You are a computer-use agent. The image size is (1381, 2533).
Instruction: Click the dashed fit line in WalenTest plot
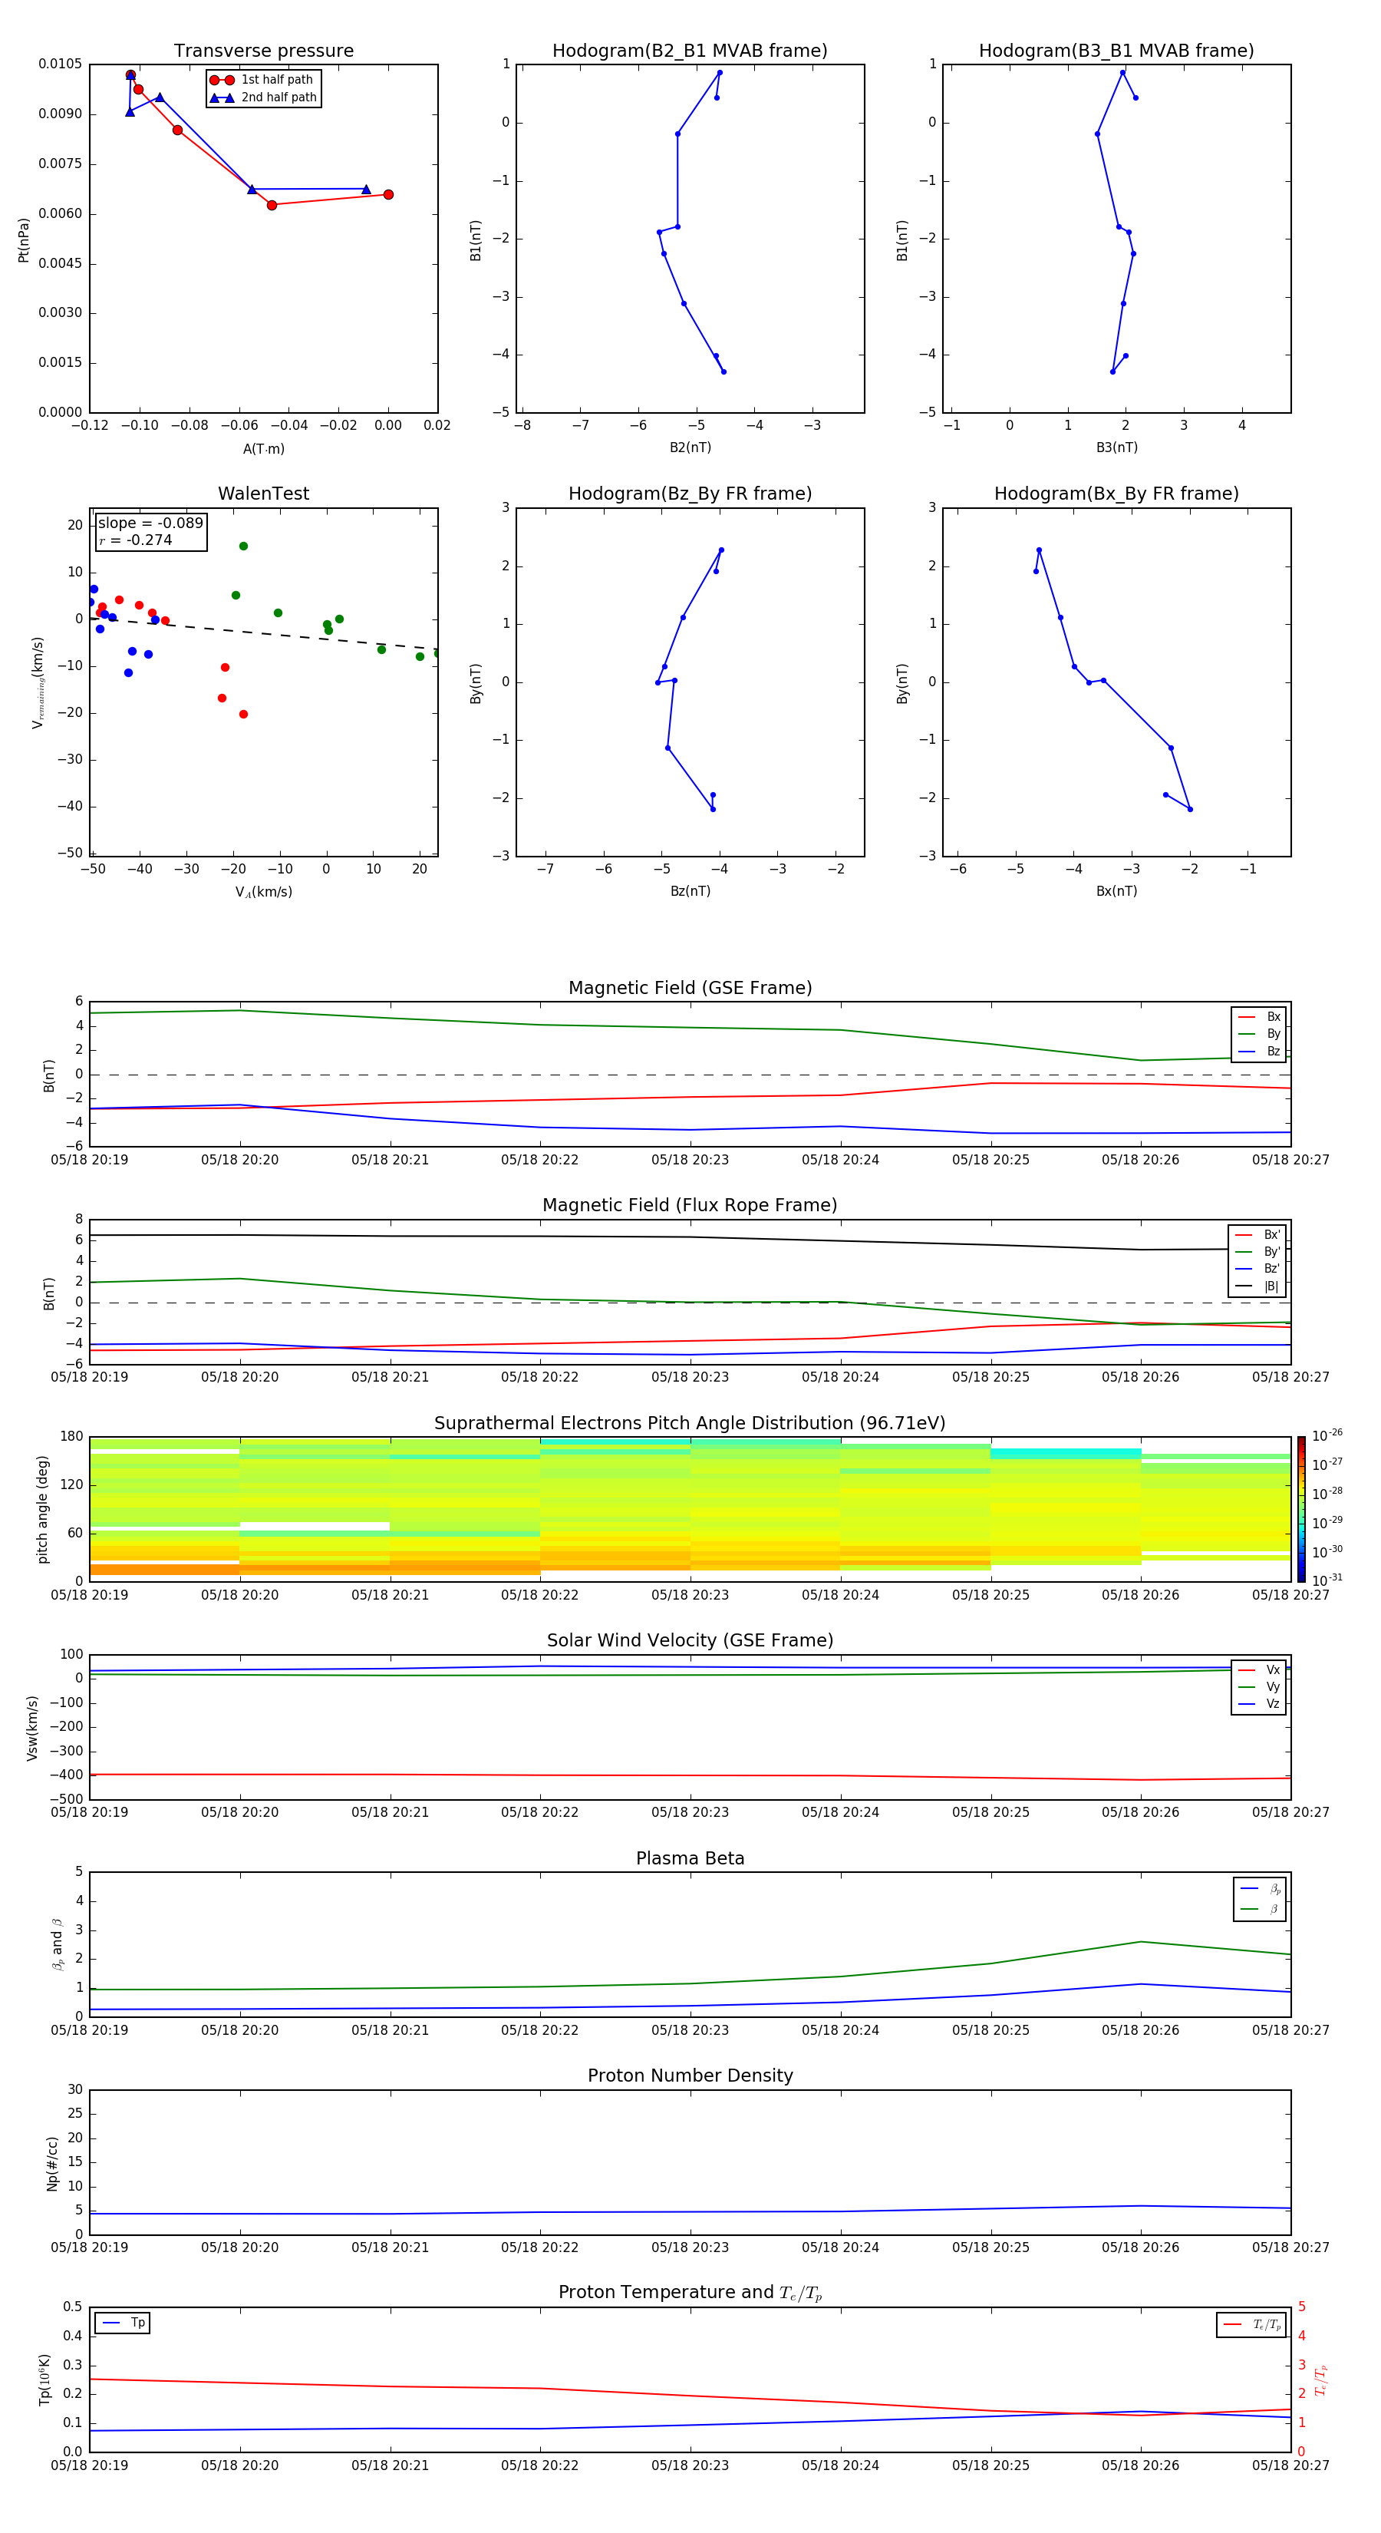pos(263,634)
